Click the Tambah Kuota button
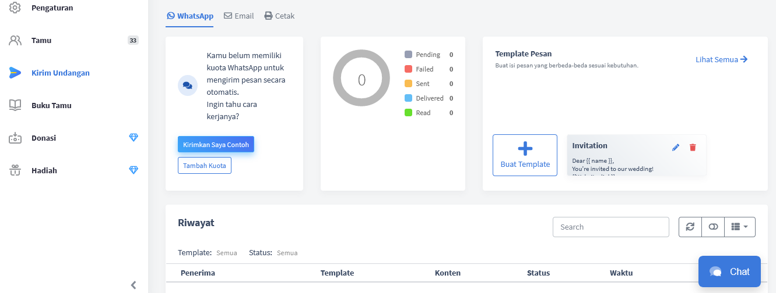Image resolution: width=776 pixels, height=293 pixels. [205, 166]
